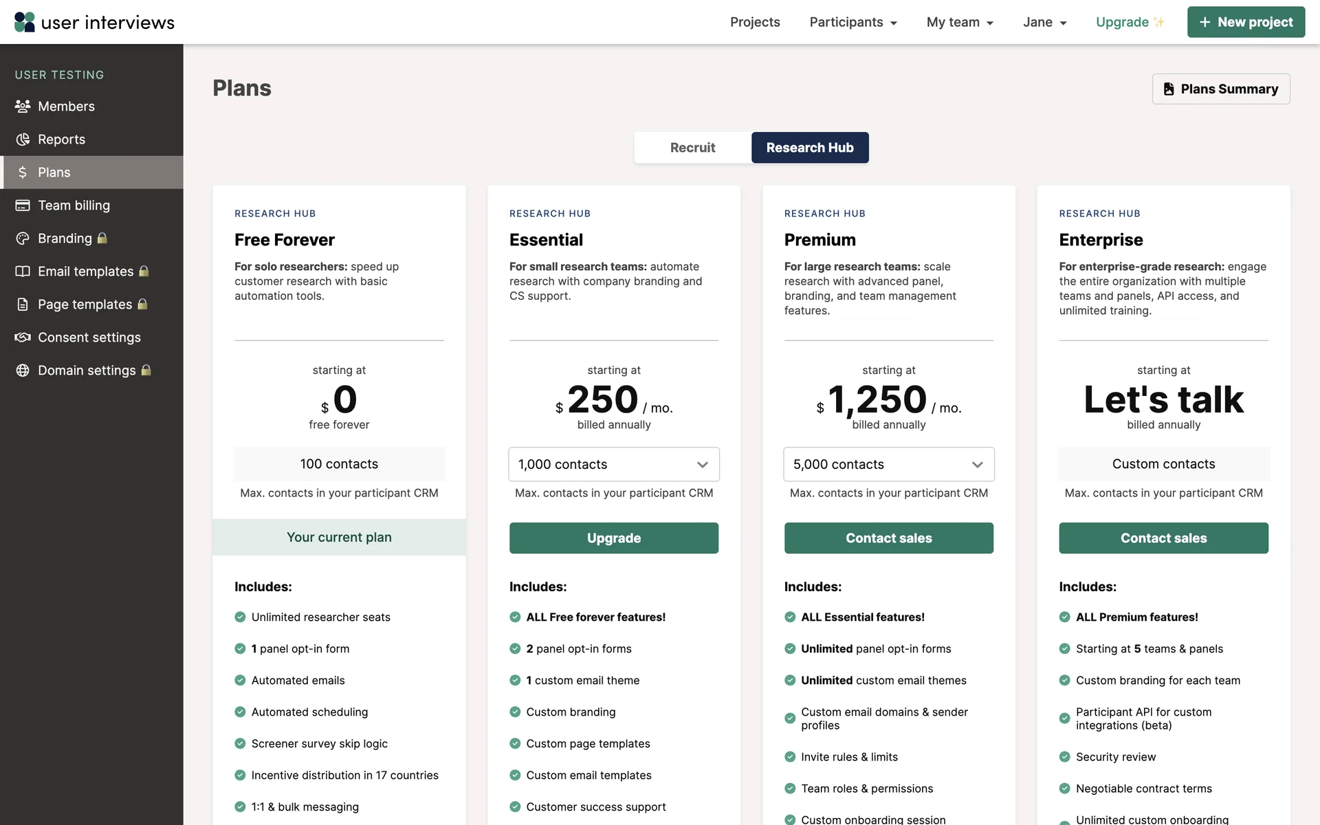Go to Projects in top navigation

755,22
